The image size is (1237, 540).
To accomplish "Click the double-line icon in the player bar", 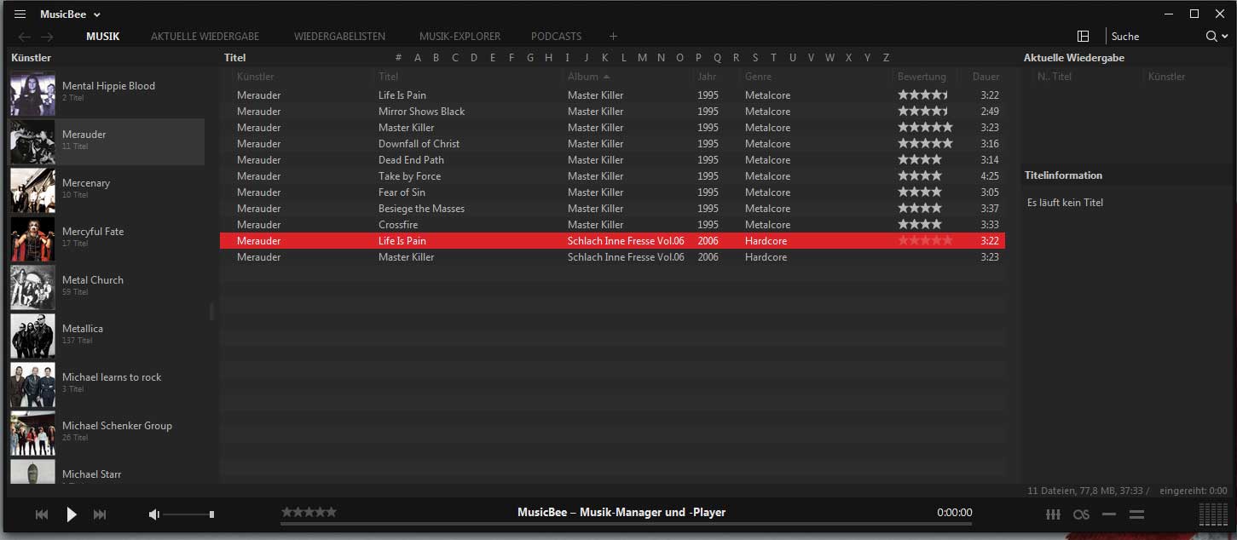I will tap(1136, 514).
